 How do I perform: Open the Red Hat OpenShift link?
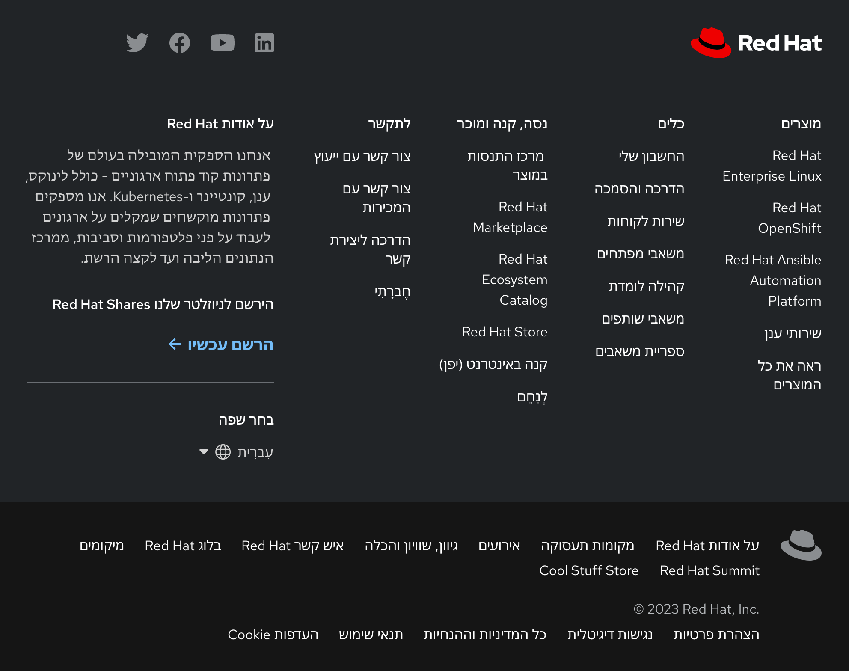(x=790, y=218)
